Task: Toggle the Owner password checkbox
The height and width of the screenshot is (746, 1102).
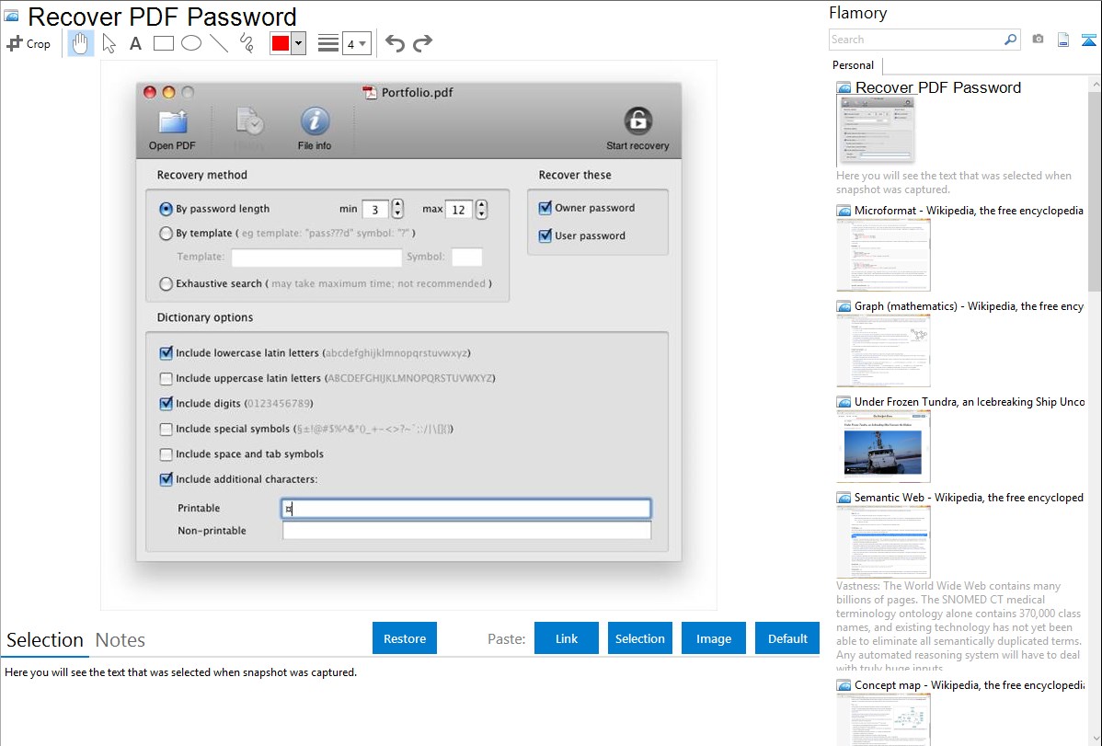Action: coord(545,208)
